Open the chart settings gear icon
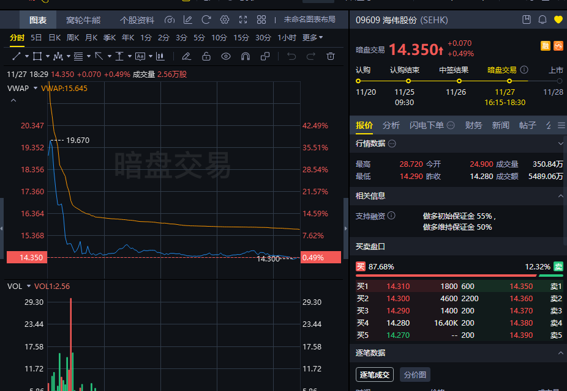Screen dimensions: 567x391 (224, 20)
